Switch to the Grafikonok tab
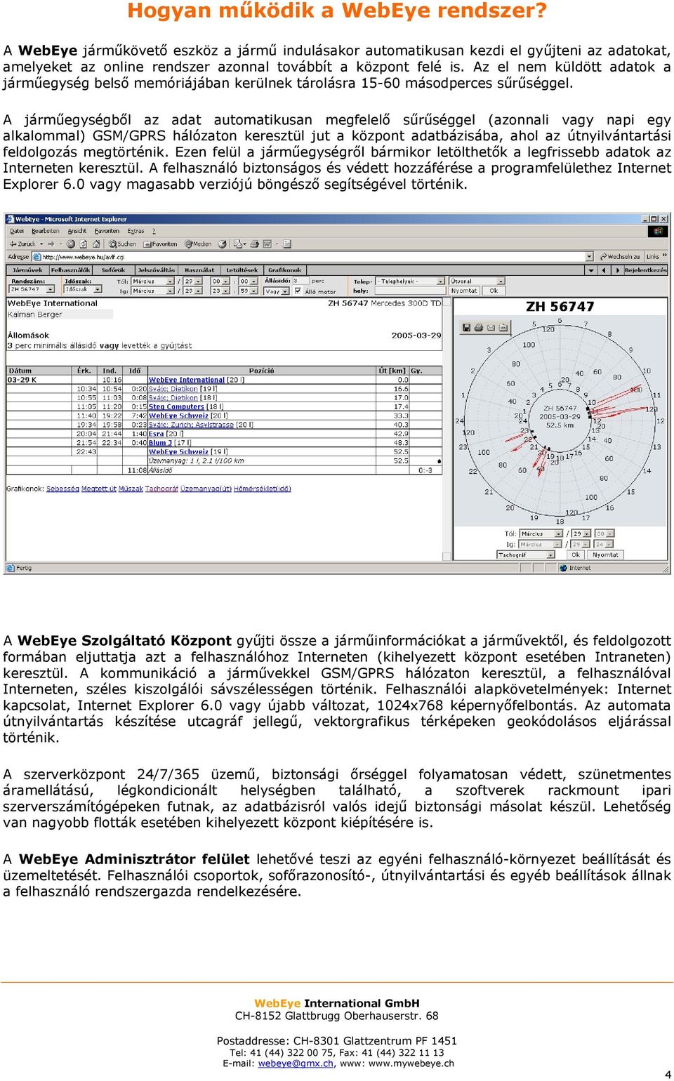674x1081 pixels. click(284, 270)
